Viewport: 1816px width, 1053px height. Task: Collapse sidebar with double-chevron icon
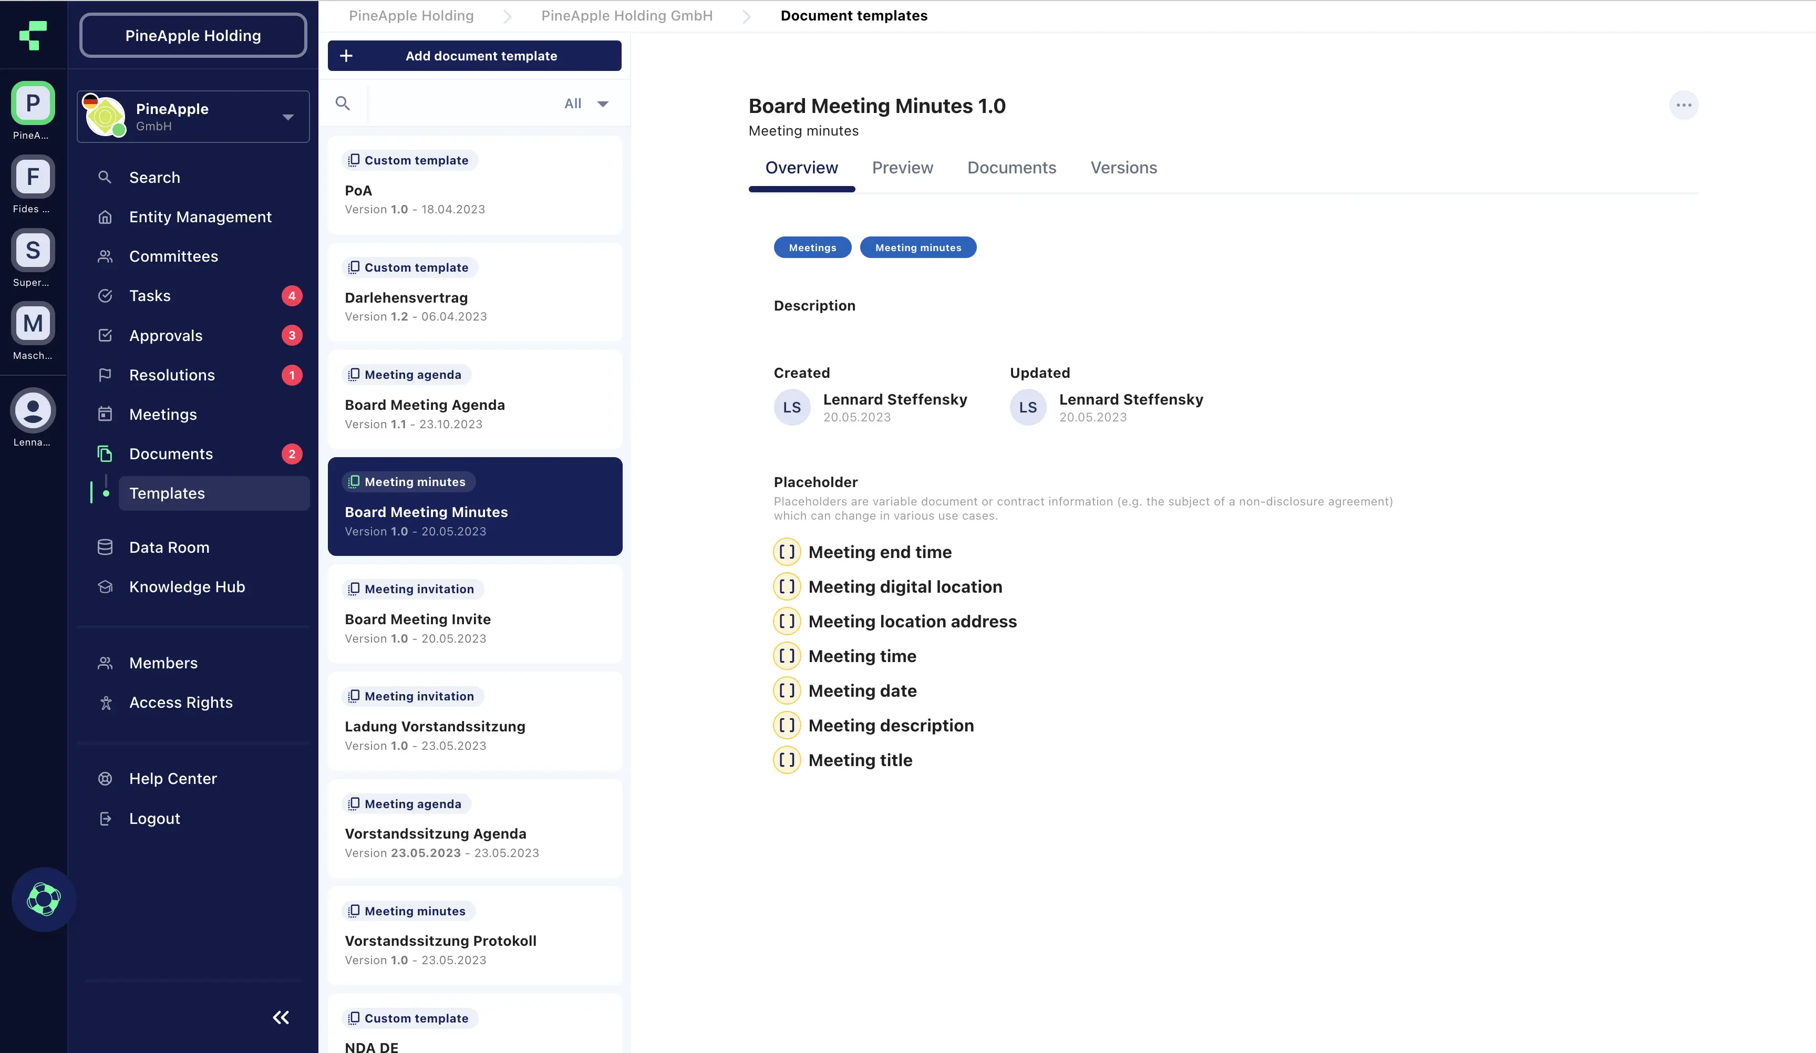click(280, 1017)
